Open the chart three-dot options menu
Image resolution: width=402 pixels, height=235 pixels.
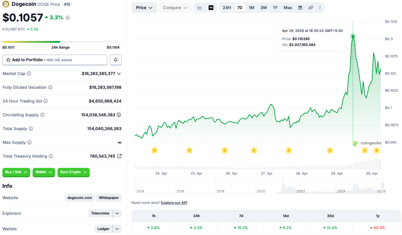click(320, 7)
